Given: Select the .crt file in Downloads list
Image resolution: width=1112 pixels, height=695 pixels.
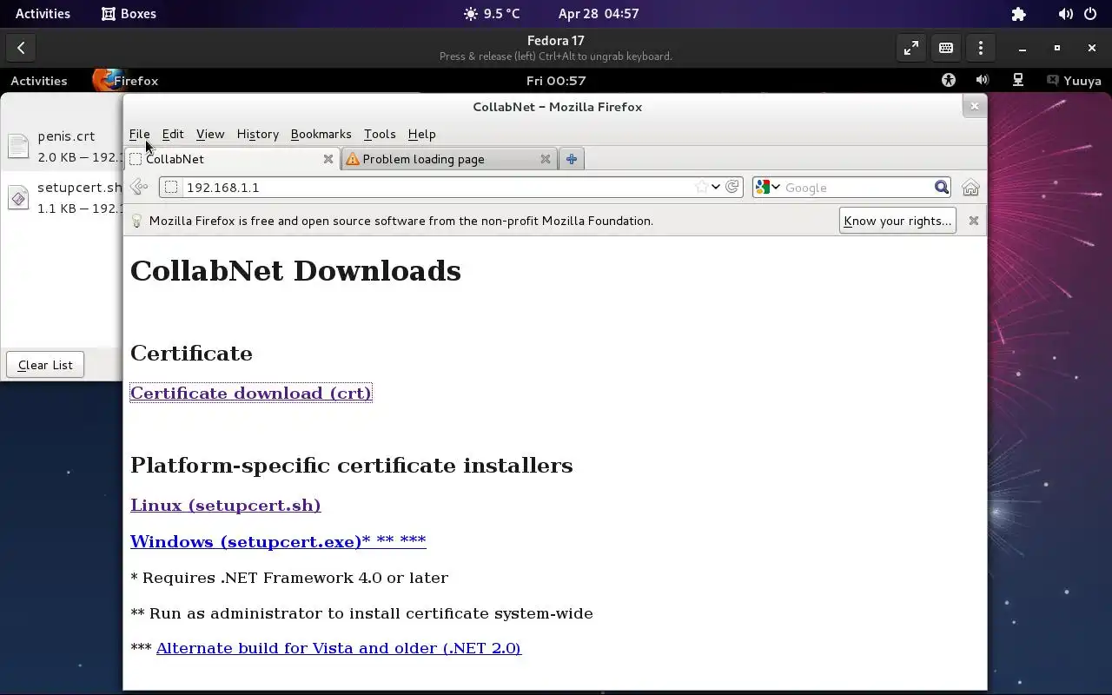Looking at the screenshot, I should (x=63, y=147).
